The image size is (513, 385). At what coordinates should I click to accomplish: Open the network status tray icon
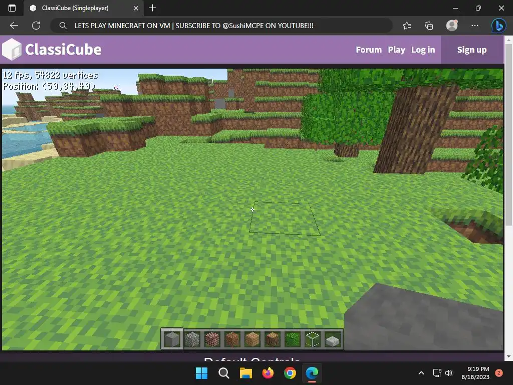pyautogui.click(x=437, y=373)
